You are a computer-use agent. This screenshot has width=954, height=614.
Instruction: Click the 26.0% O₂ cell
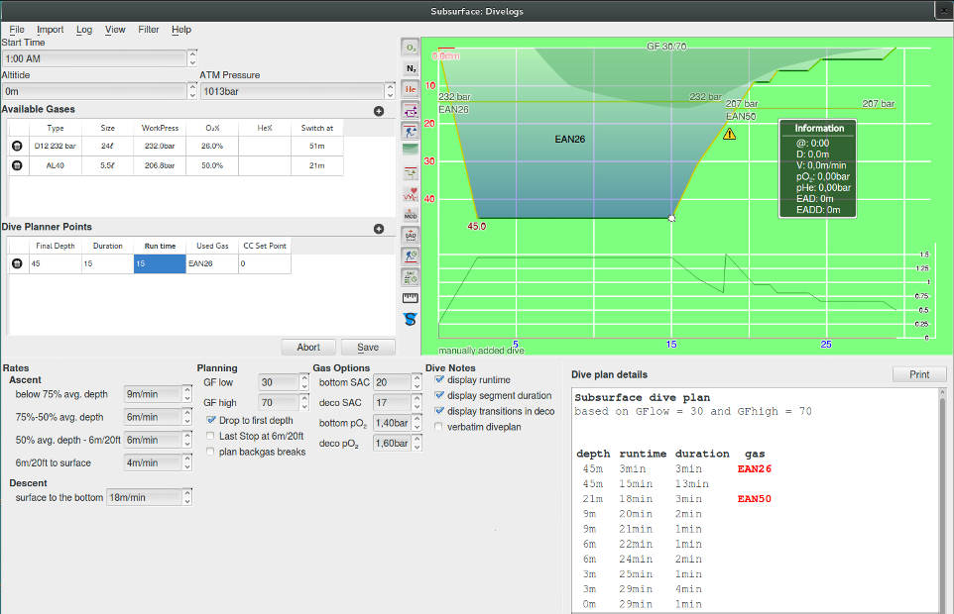click(212, 146)
